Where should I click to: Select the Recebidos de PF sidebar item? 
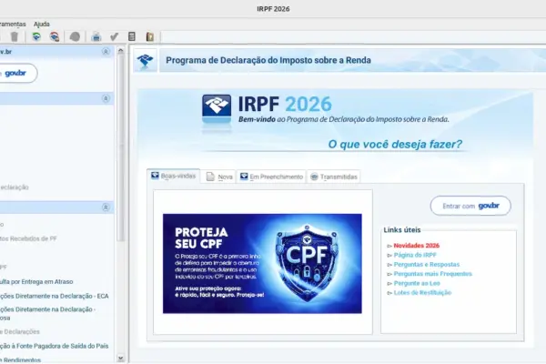point(28,238)
